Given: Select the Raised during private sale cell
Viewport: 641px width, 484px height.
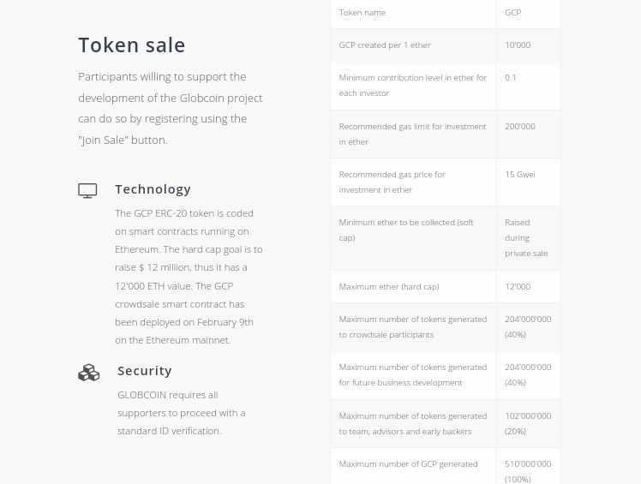Looking at the screenshot, I should (528, 238).
